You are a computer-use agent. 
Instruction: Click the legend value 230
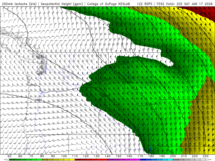206,156
